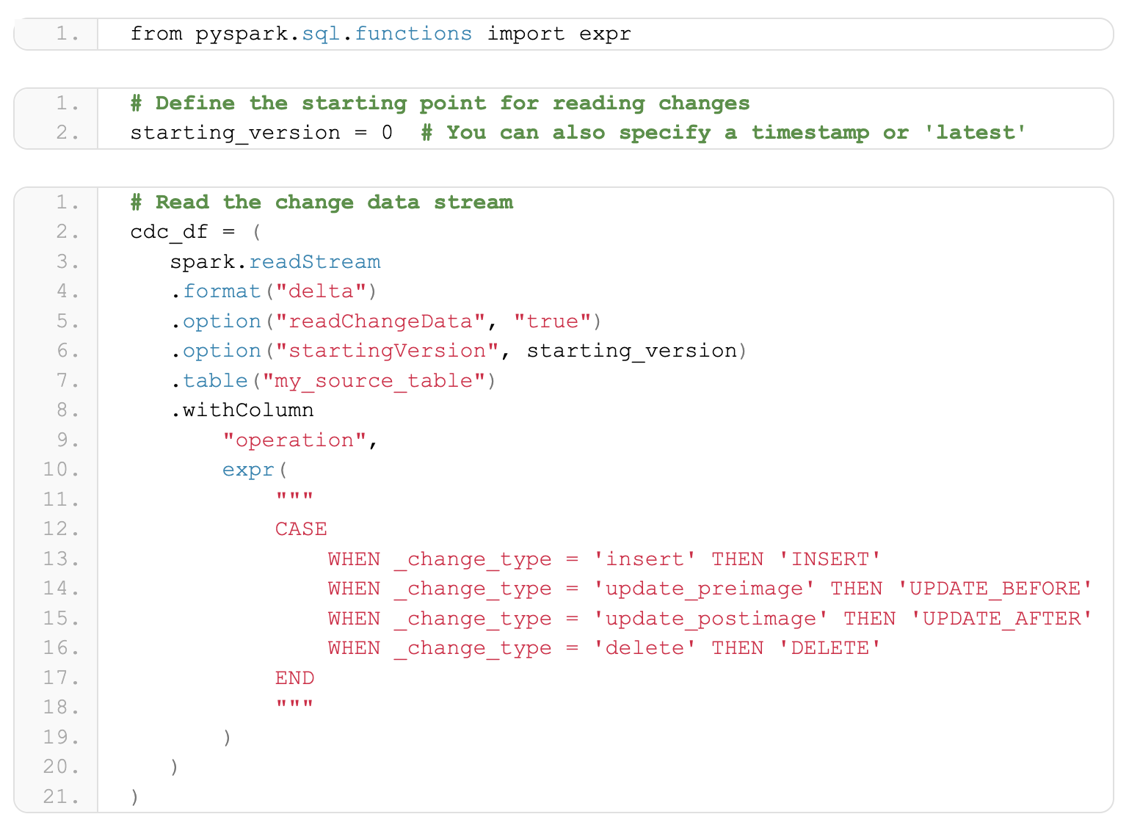The height and width of the screenshot is (825, 1129).
Task: Click the "operation" column name string
Action: [x=294, y=440]
